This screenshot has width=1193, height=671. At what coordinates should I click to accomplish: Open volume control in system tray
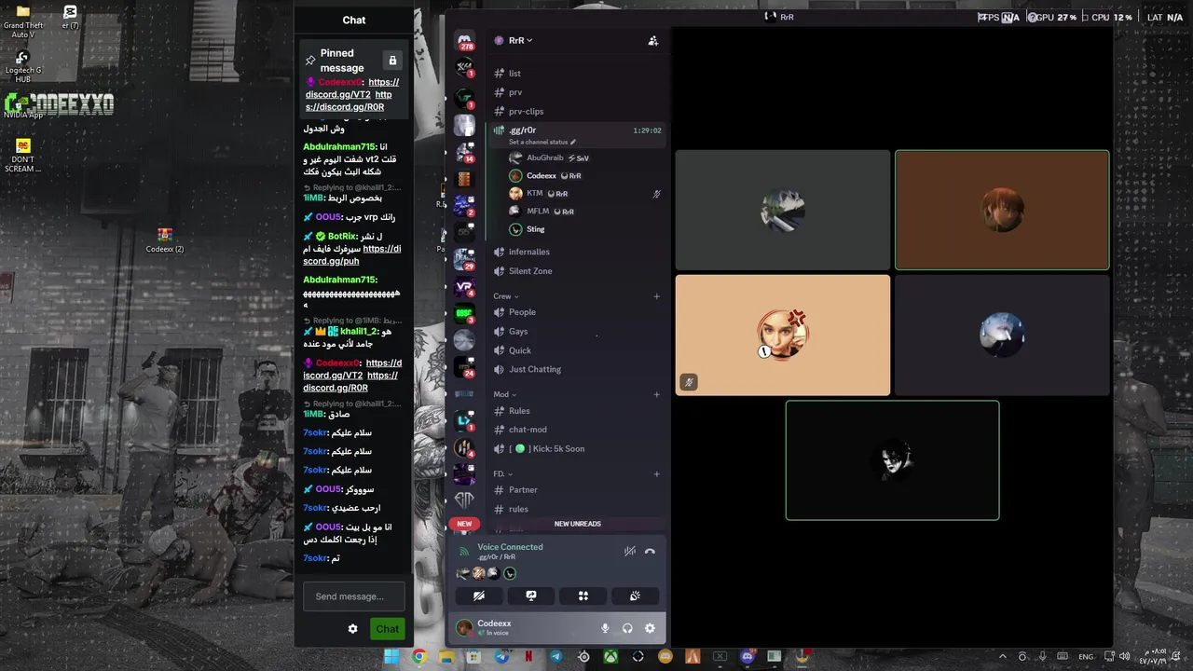1124,657
